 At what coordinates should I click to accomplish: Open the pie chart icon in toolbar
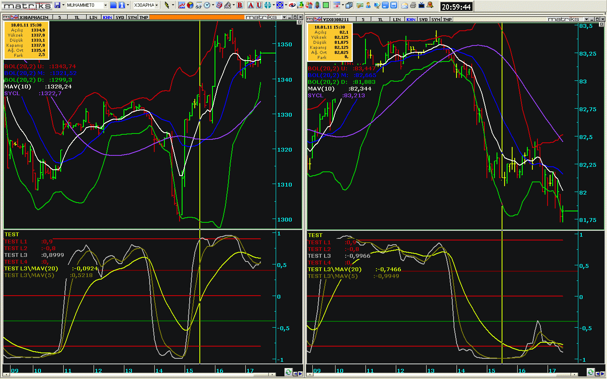(190, 5)
